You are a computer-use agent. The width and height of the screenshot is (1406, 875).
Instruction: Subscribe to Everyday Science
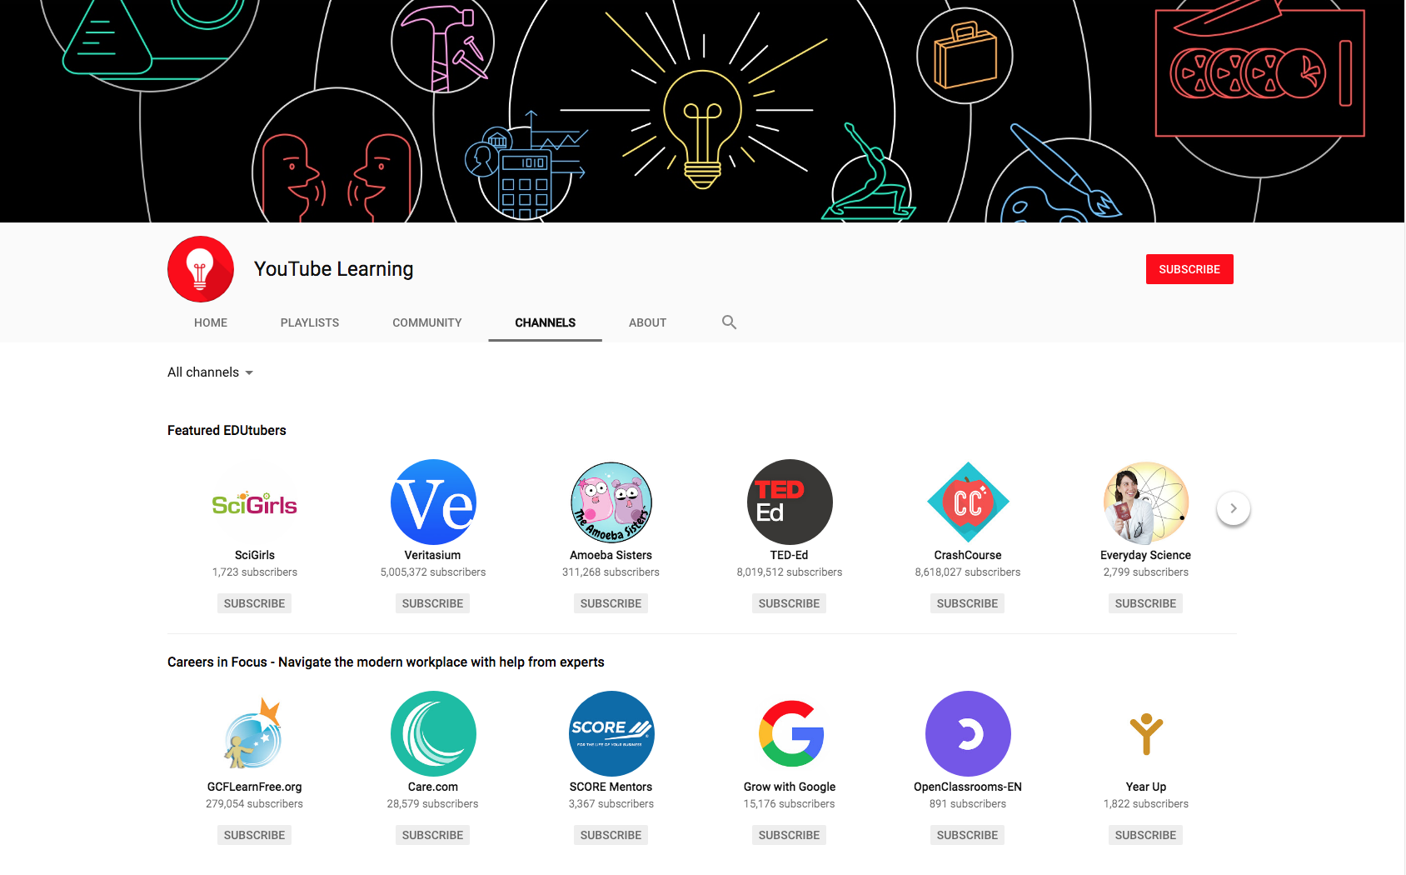pyautogui.click(x=1146, y=603)
